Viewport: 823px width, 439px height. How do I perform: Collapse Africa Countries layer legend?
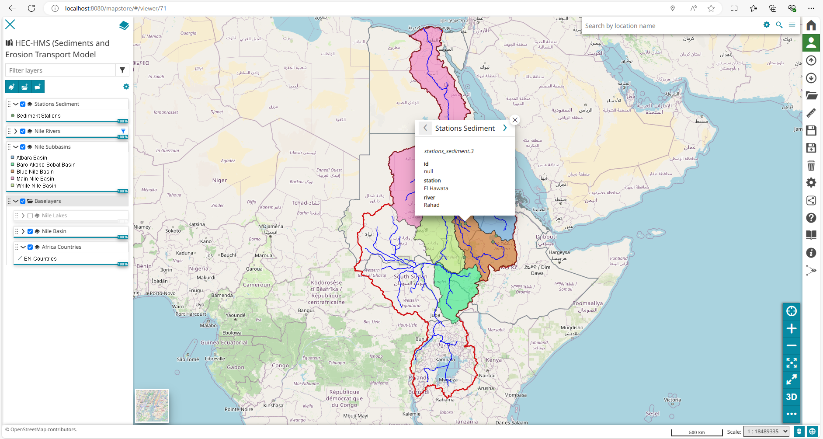click(23, 247)
